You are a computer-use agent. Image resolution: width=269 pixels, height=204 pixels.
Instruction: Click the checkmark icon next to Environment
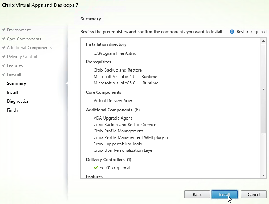(x=4, y=30)
